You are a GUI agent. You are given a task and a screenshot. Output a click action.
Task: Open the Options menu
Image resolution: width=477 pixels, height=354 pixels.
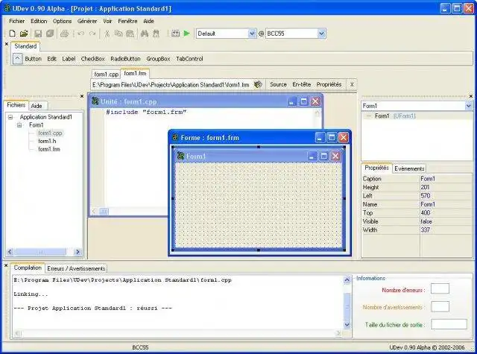[62, 21]
